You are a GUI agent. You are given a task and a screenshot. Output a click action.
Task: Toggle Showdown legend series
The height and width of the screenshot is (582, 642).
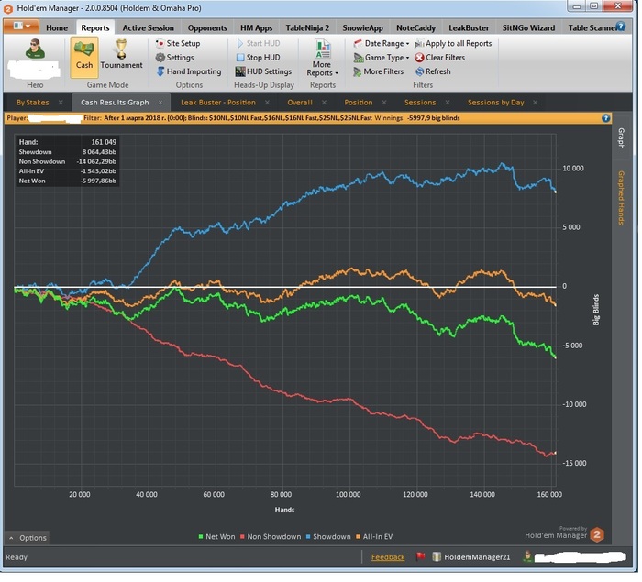pos(328,536)
